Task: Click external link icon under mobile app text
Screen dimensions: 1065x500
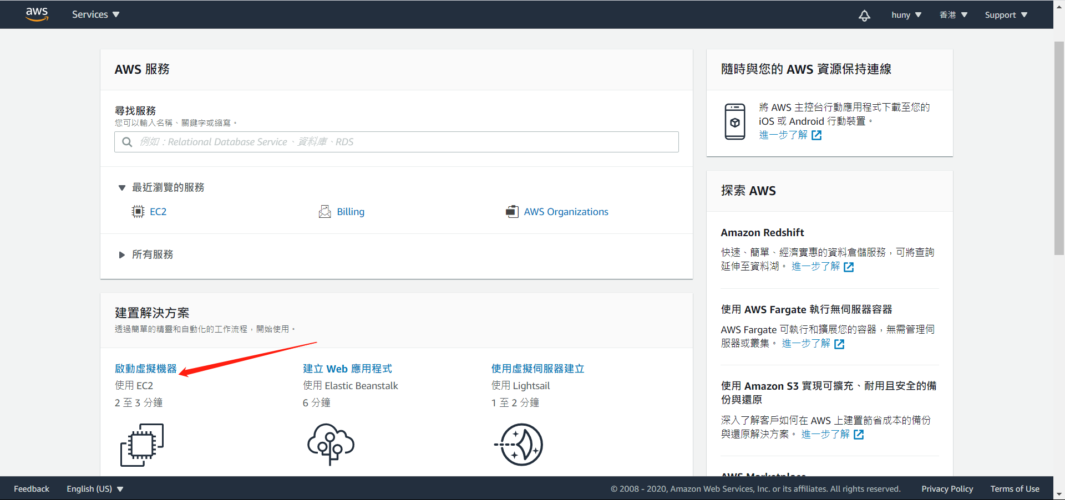Action: pyautogui.click(x=816, y=135)
